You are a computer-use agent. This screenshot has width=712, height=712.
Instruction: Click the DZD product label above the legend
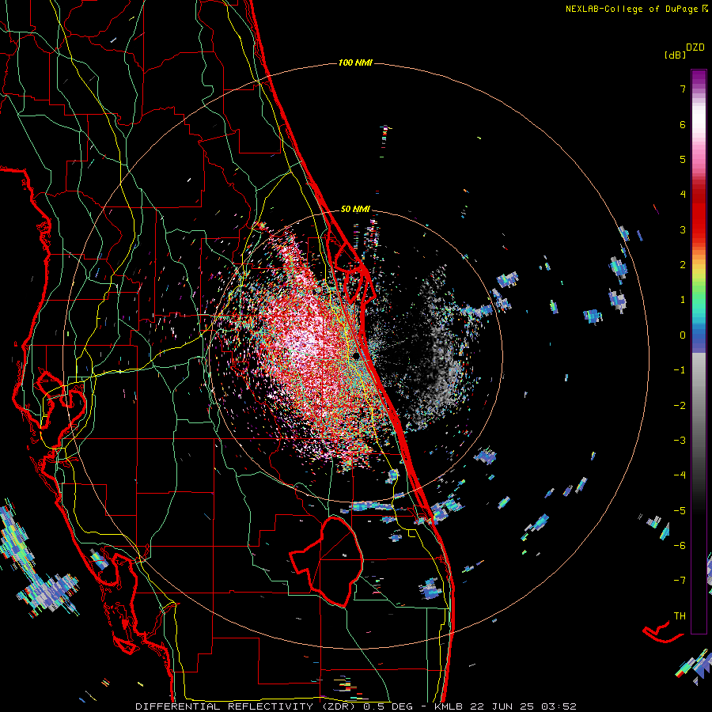(x=695, y=47)
